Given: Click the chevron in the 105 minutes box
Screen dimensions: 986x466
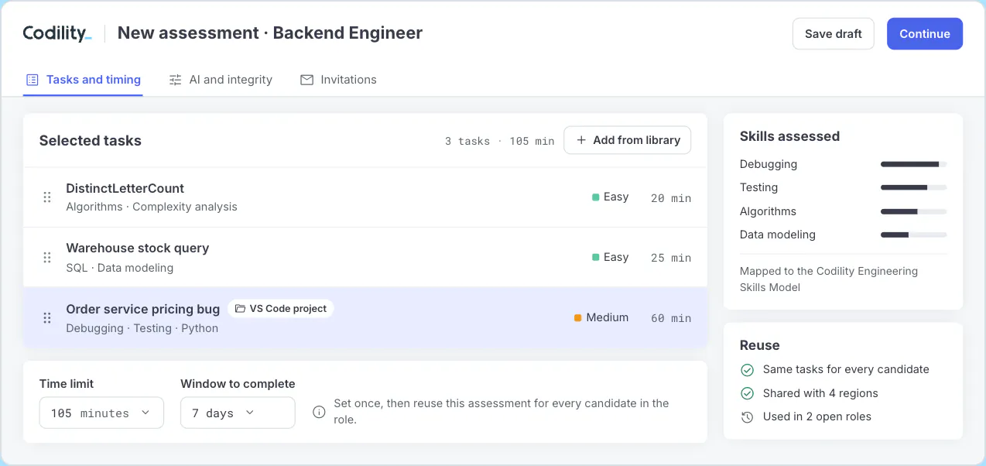Looking at the screenshot, I should click(146, 413).
